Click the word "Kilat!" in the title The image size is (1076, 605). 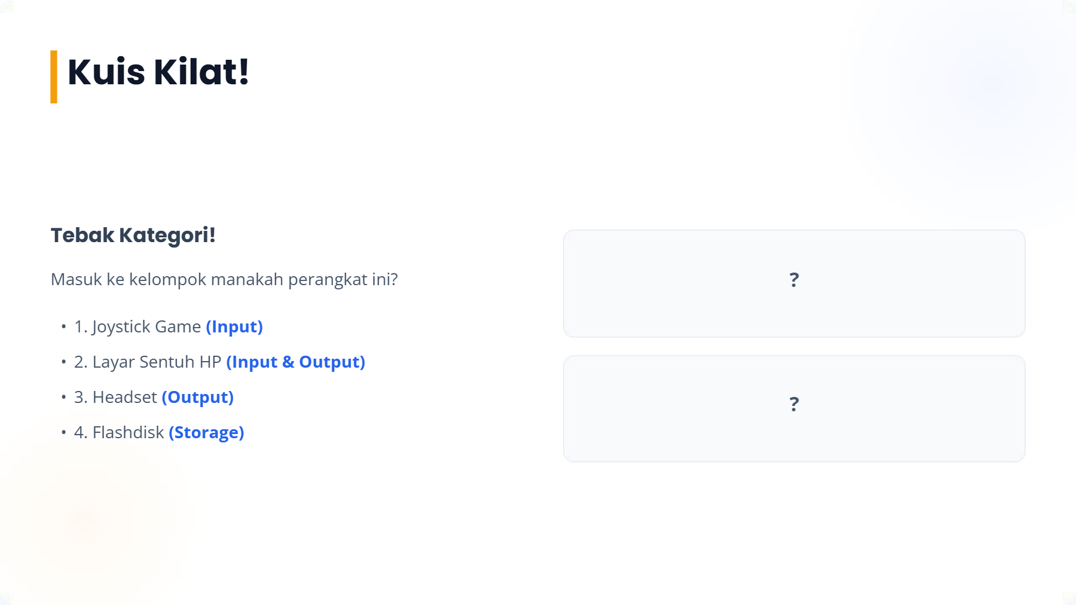coord(201,72)
